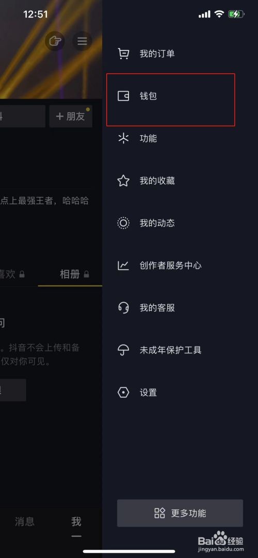Viewport: 258px width, 558px height.
Task: Tap the hexagon settings icon
Action: (123, 392)
